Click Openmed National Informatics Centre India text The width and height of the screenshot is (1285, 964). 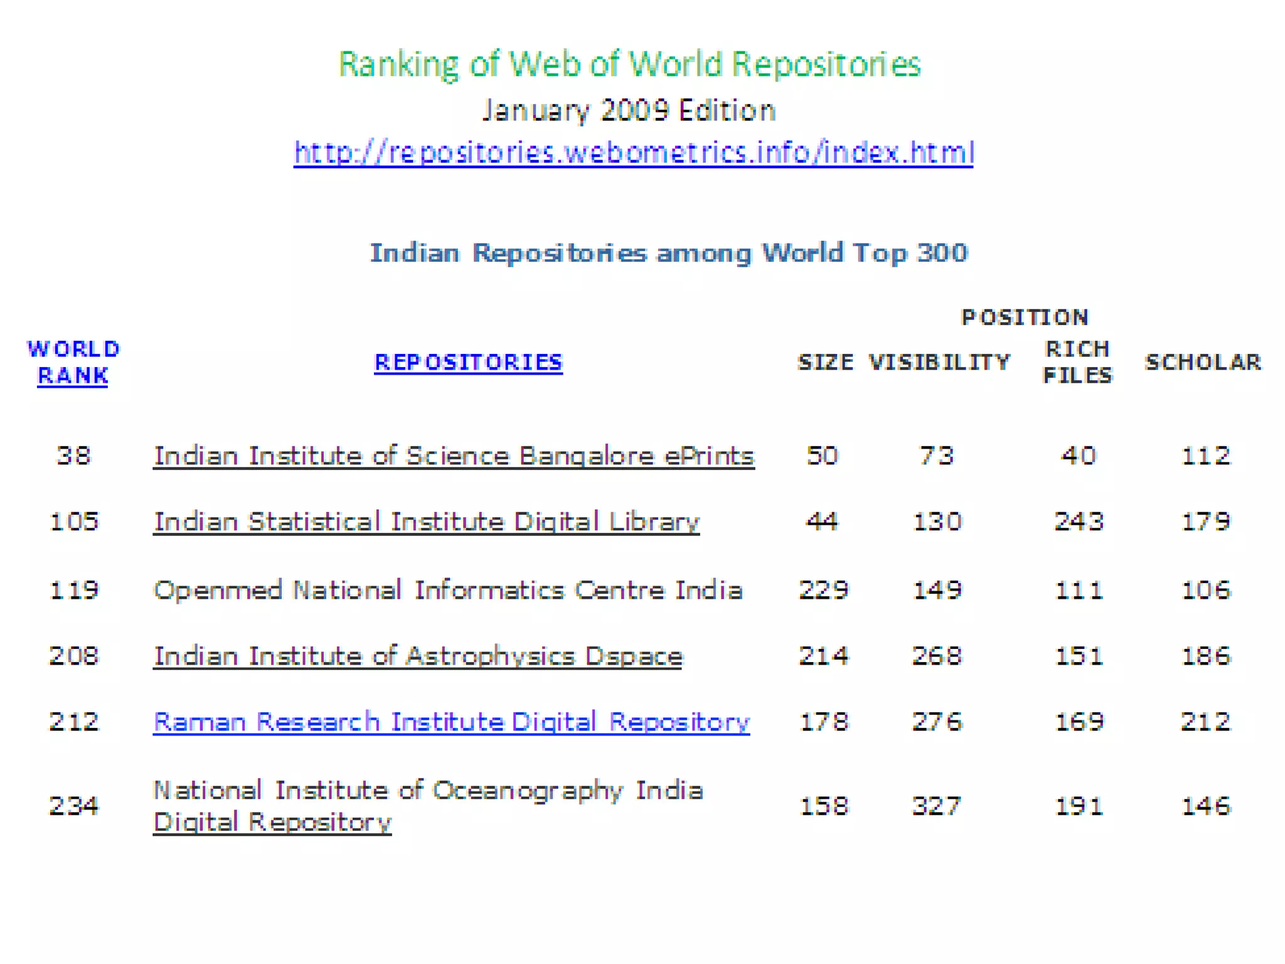[447, 590]
